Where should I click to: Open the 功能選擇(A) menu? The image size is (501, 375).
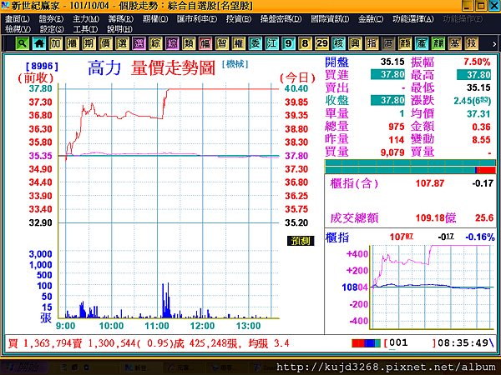pos(413,19)
